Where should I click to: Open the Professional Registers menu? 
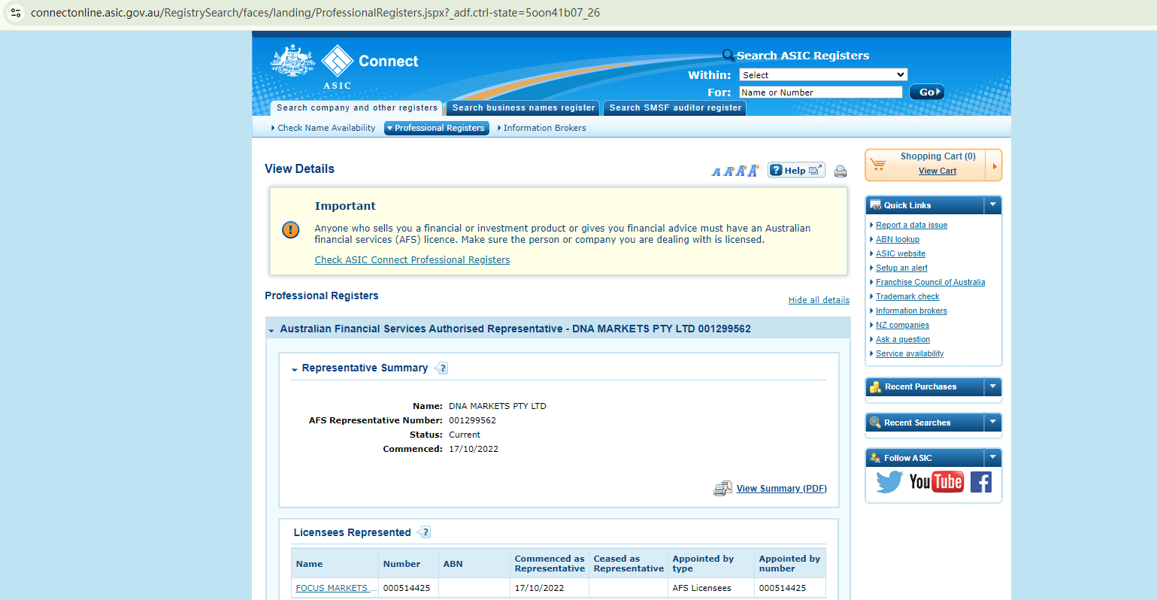(x=437, y=128)
